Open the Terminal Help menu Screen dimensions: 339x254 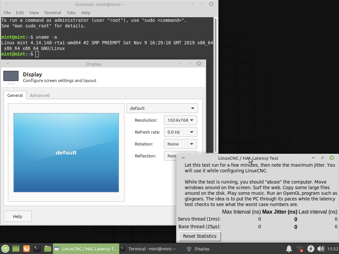86,13
